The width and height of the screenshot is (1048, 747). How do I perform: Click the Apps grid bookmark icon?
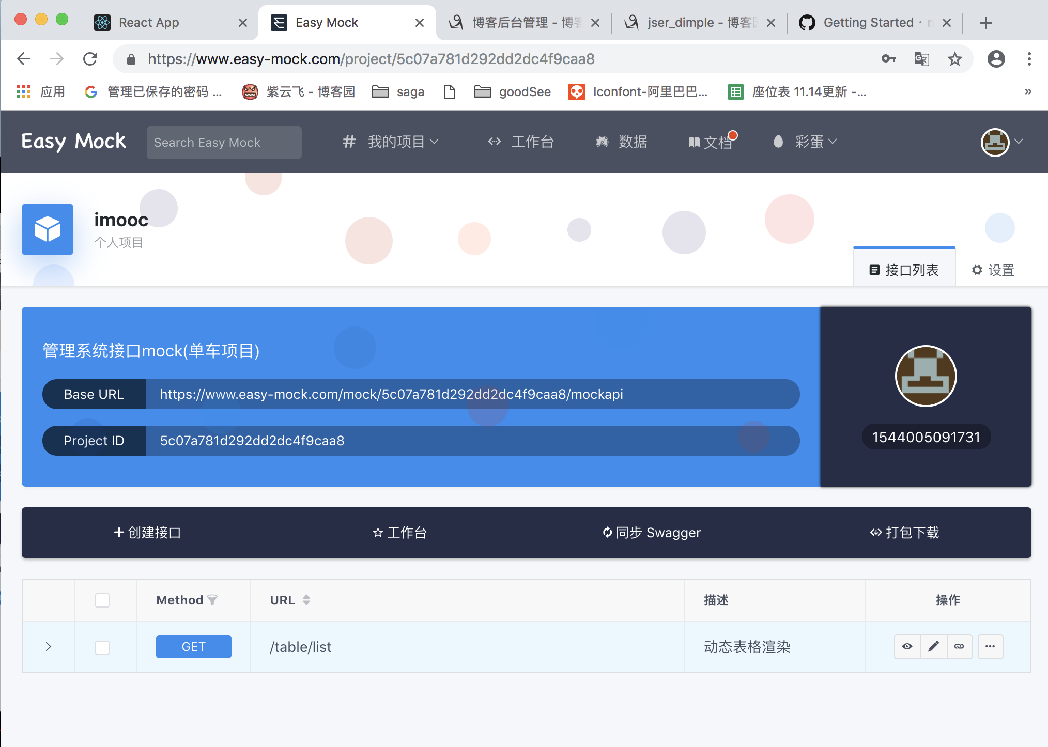tap(24, 92)
